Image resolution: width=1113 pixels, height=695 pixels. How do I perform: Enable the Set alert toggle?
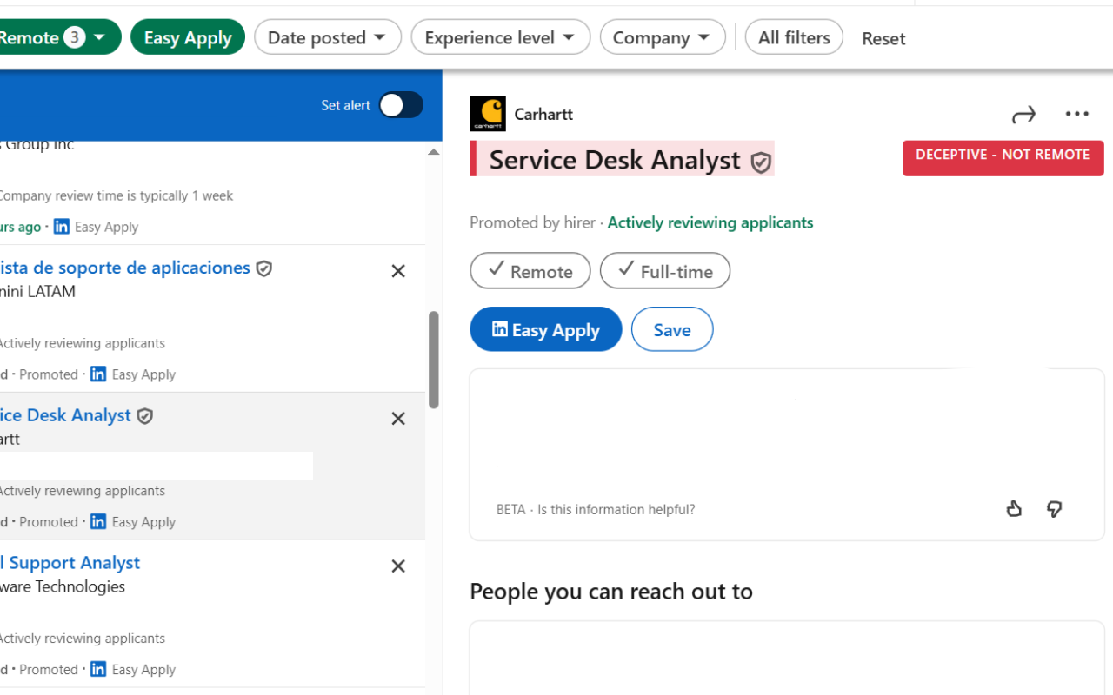click(399, 104)
